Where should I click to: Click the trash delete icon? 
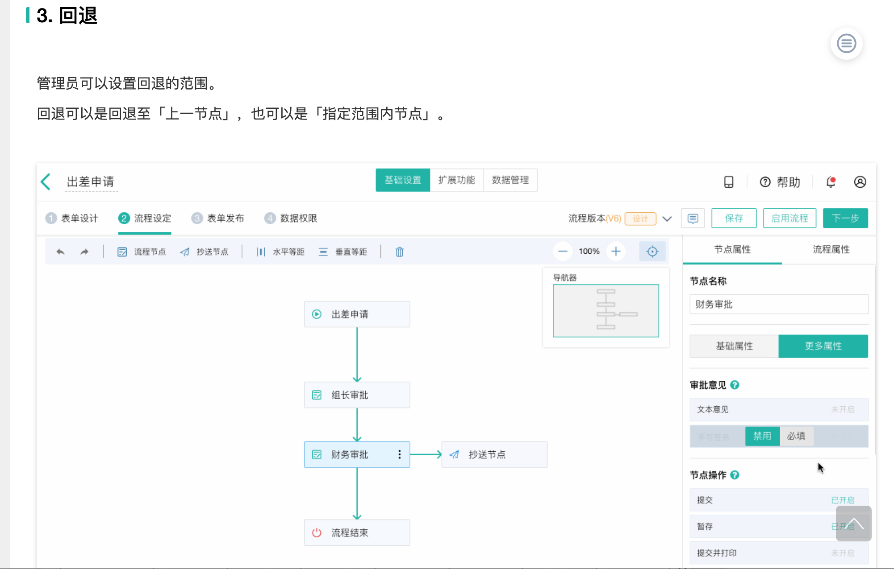coord(400,252)
